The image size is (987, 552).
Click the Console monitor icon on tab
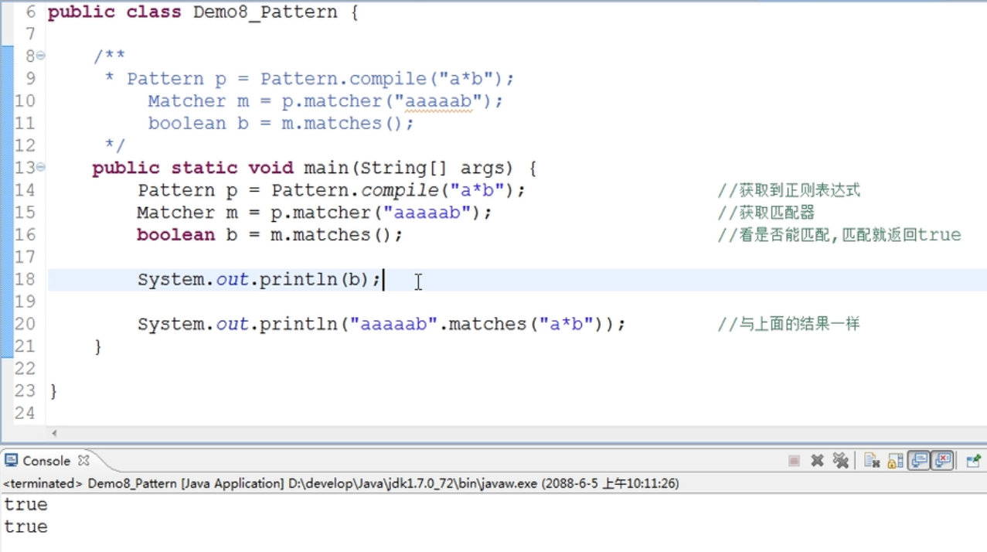11,461
